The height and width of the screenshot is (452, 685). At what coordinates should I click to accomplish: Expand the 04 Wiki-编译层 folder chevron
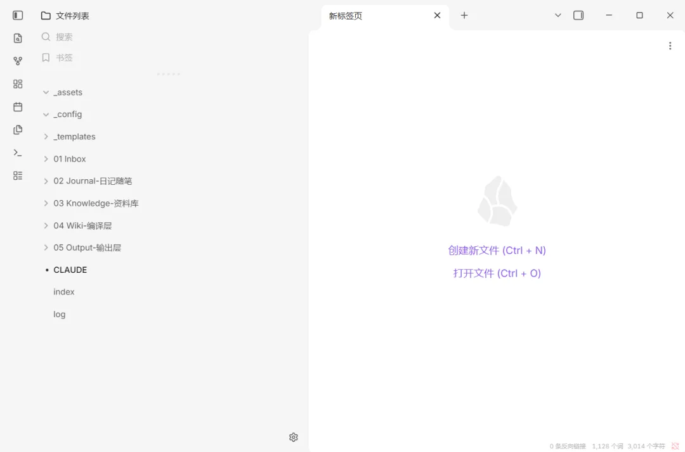[46, 225]
